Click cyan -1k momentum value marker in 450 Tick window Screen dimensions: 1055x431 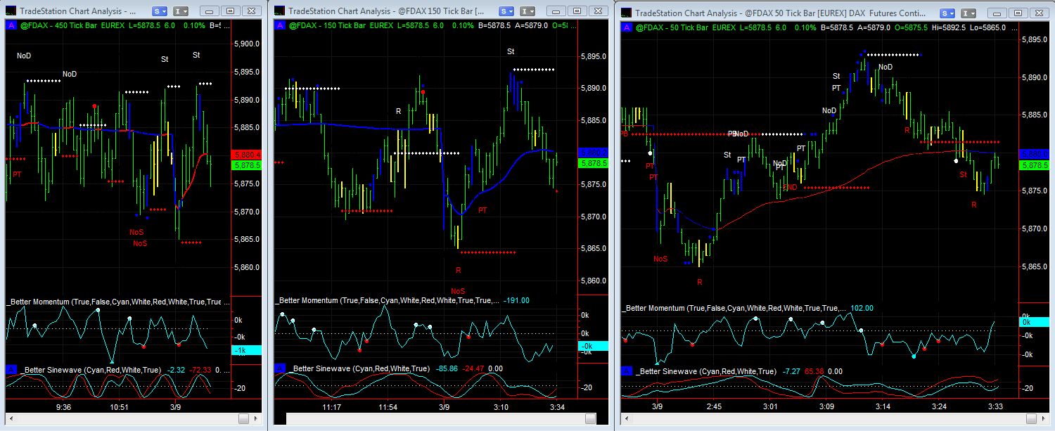point(246,350)
